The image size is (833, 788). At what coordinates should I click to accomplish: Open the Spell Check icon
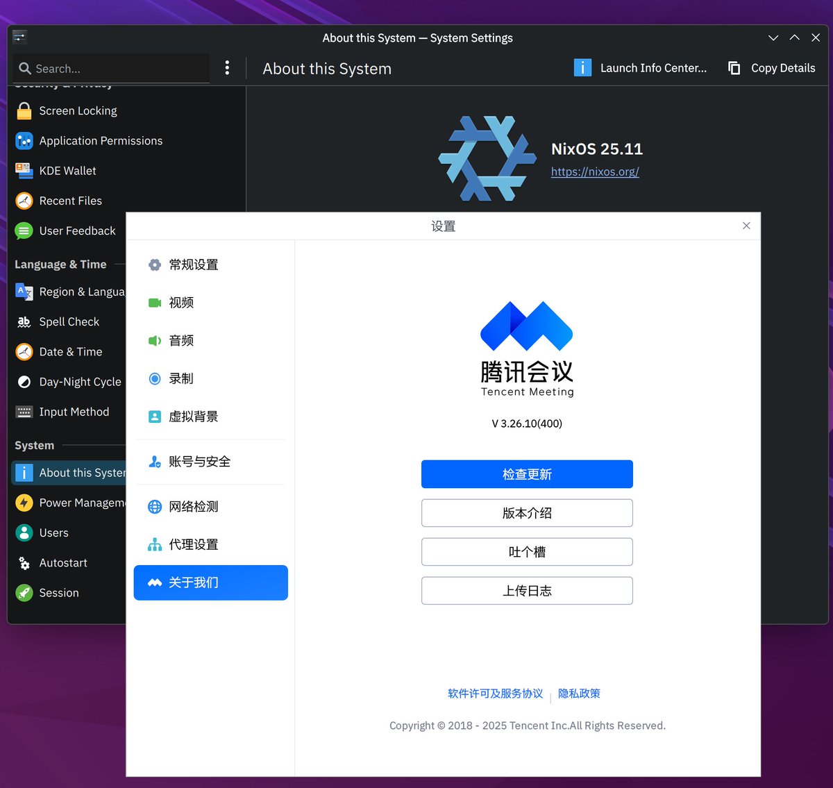[24, 321]
